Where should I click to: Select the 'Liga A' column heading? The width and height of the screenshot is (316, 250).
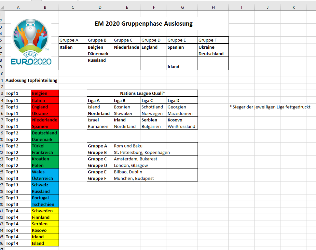[x=100, y=100]
